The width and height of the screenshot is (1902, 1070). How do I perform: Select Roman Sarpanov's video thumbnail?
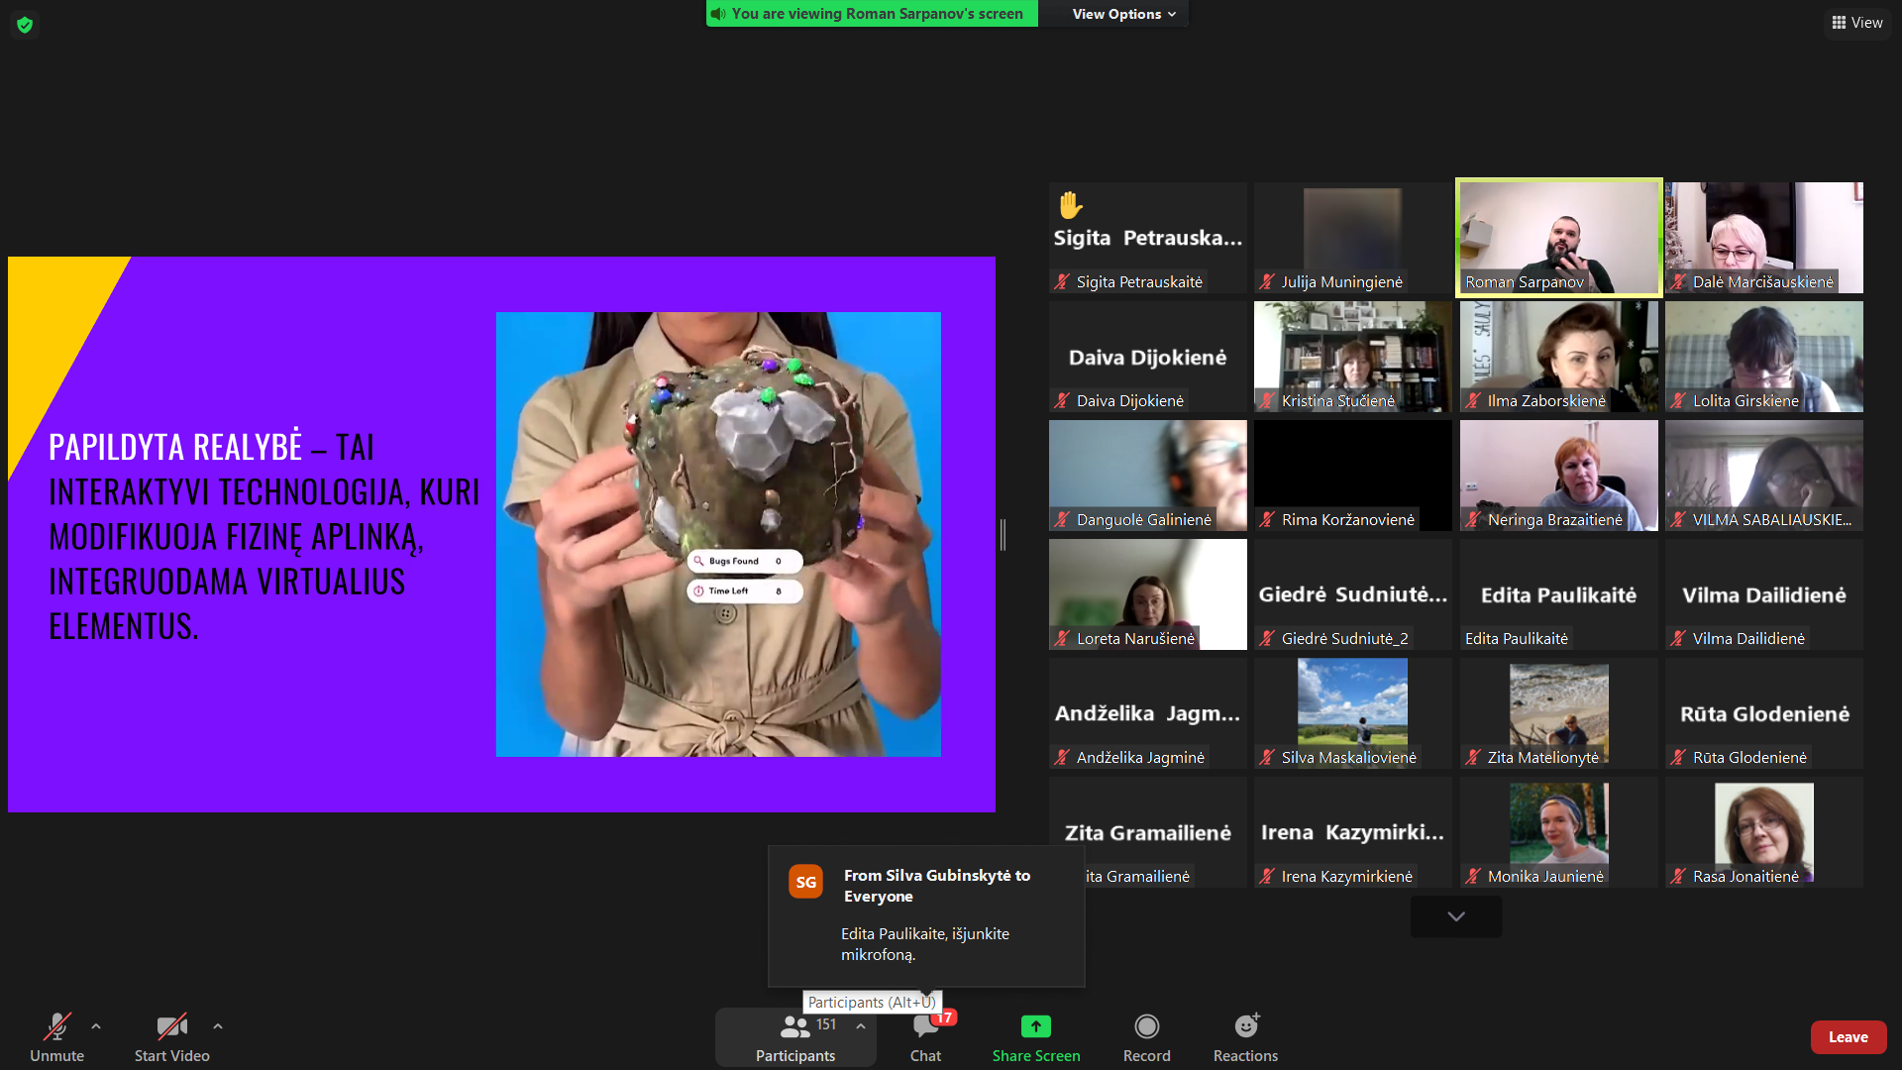click(1558, 238)
